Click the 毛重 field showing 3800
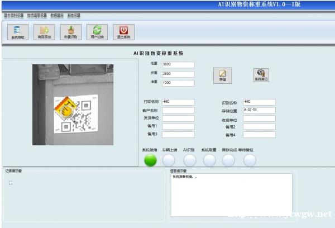The width and height of the screenshot is (335, 228). (x=178, y=65)
